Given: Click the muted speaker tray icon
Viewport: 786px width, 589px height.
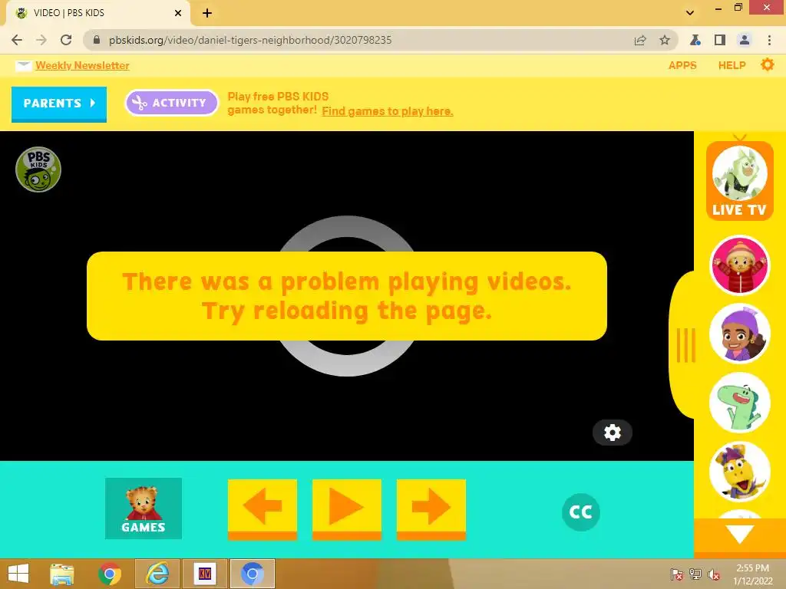Looking at the screenshot, I should 714,574.
